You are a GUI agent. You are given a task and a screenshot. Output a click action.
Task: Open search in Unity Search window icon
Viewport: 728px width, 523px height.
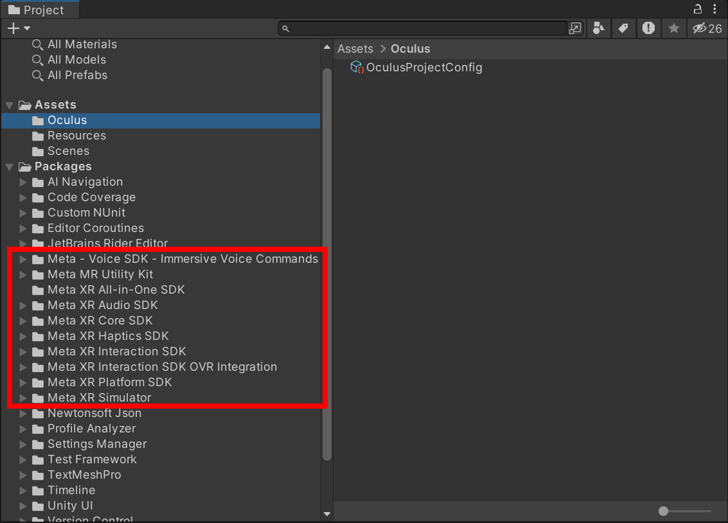point(575,28)
